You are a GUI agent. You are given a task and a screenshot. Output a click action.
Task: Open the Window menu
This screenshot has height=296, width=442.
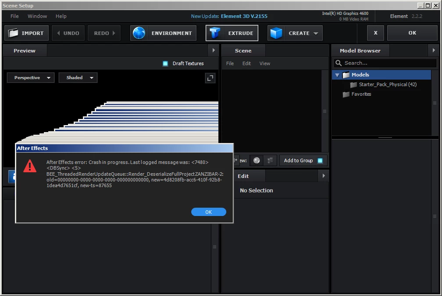(x=37, y=16)
